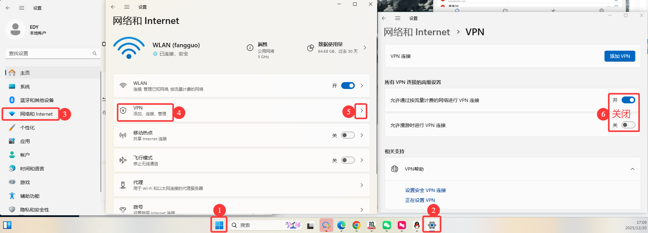Select 网络和 Internet in the sidebar
Image resolution: width=648 pixels, height=233 pixels.
click(36, 114)
